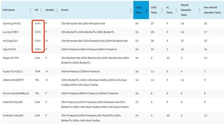Viewport: 224px width, 124px height.
Task: Click the Full Name column header
Action: (9, 10)
